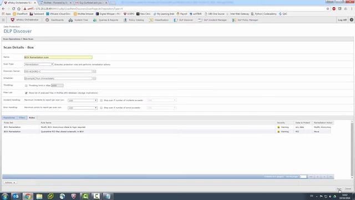Open the Apps bookmarks shortcut

[6, 14]
